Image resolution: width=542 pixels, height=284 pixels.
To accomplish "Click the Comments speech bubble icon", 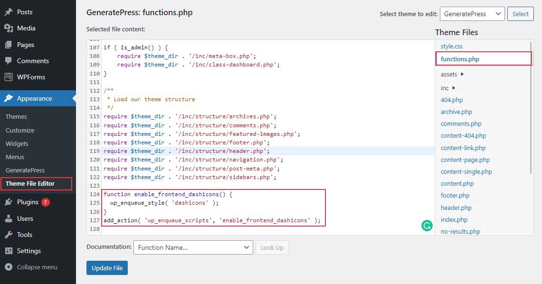I will [x=9, y=61].
